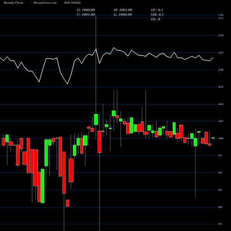Click the last small green candle near 1000
The height and width of the screenshot is (231, 231).
click(x=213, y=138)
